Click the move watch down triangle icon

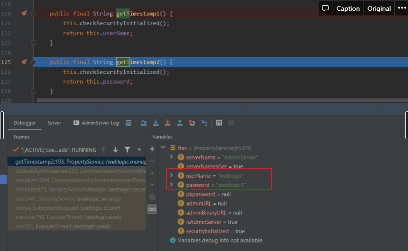click(152, 185)
